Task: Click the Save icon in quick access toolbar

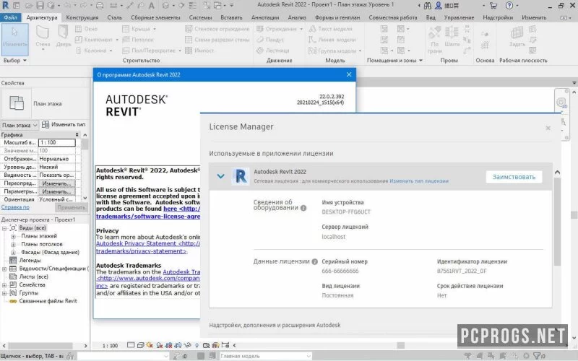Action: [x=40, y=6]
